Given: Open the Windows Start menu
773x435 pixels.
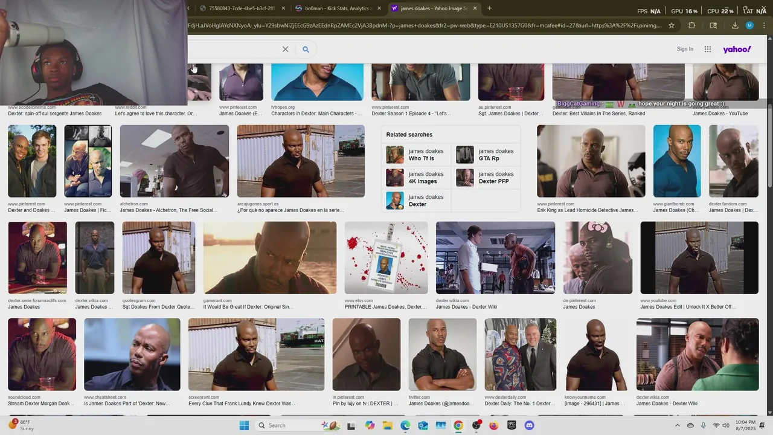Looking at the screenshot, I should pyautogui.click(x=244, y=425).
